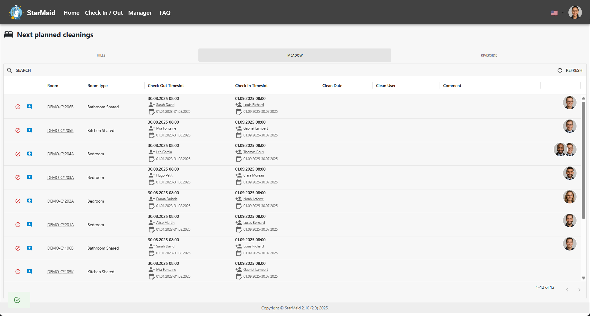This screenshot has height=316, width=590.
Task: Click the blue add-comment icon for DEMO-C*203A
Action: (x=30, y=177)
